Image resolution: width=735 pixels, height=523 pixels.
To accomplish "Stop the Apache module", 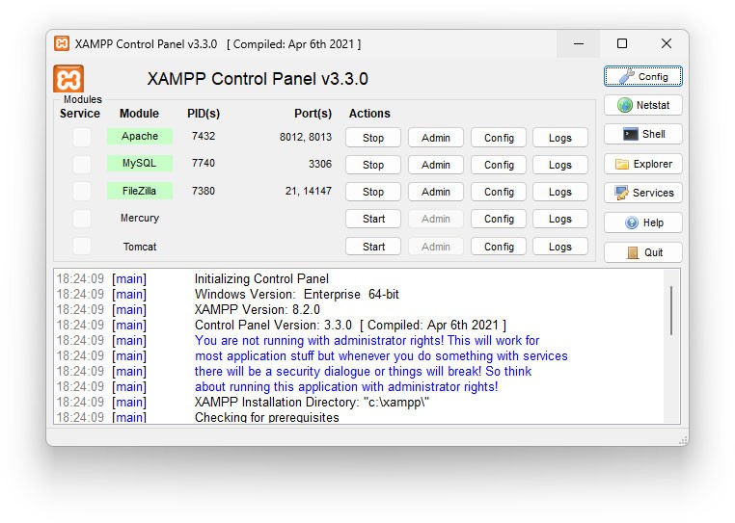I will (373, 138).
